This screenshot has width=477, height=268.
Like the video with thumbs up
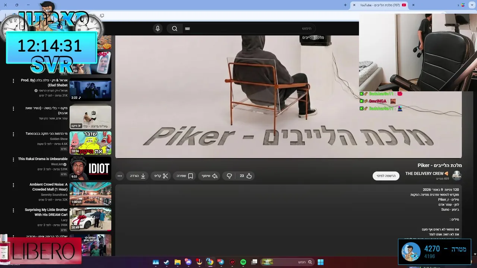(x=246, y=176)
